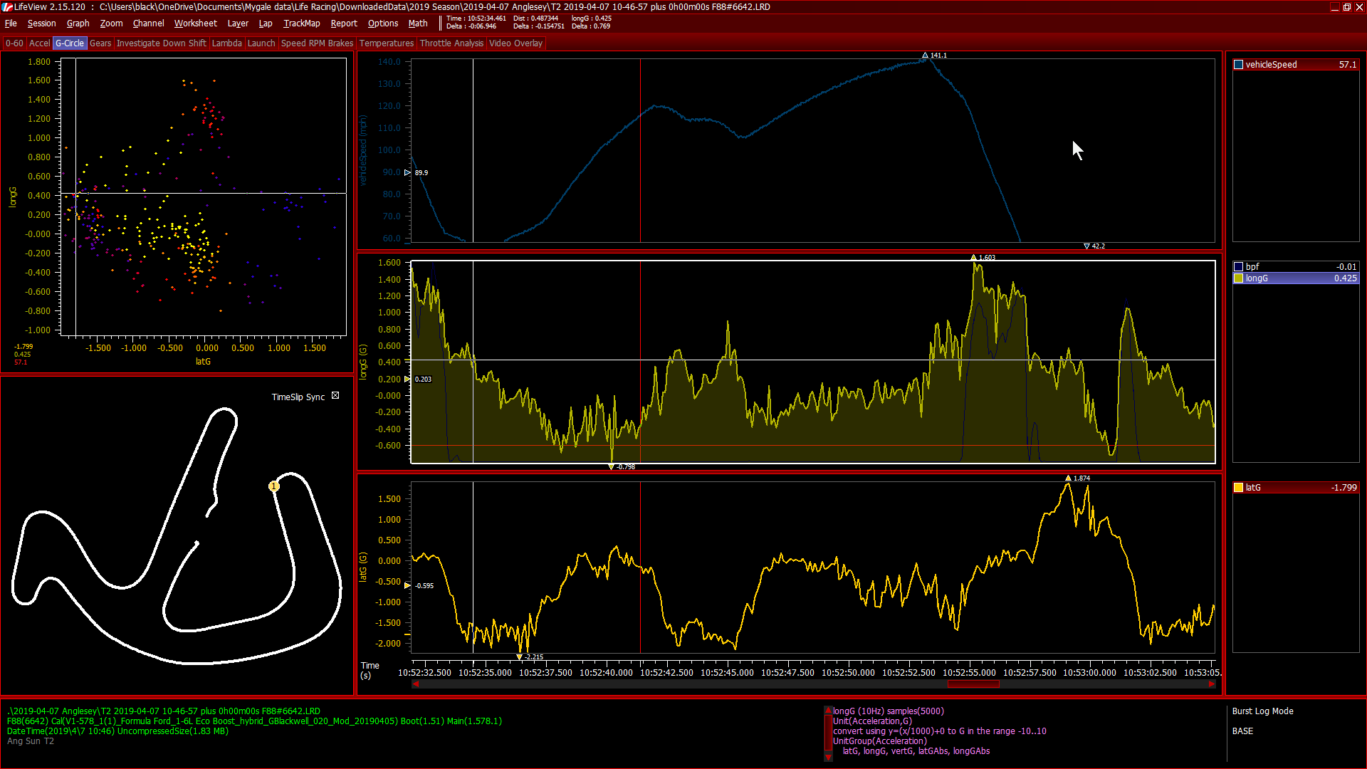
Task: Open the TrackMap menu
Action: click(301, 23)
